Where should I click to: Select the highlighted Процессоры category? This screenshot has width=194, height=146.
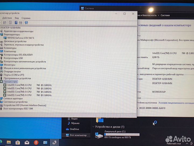tap(11, 82)
